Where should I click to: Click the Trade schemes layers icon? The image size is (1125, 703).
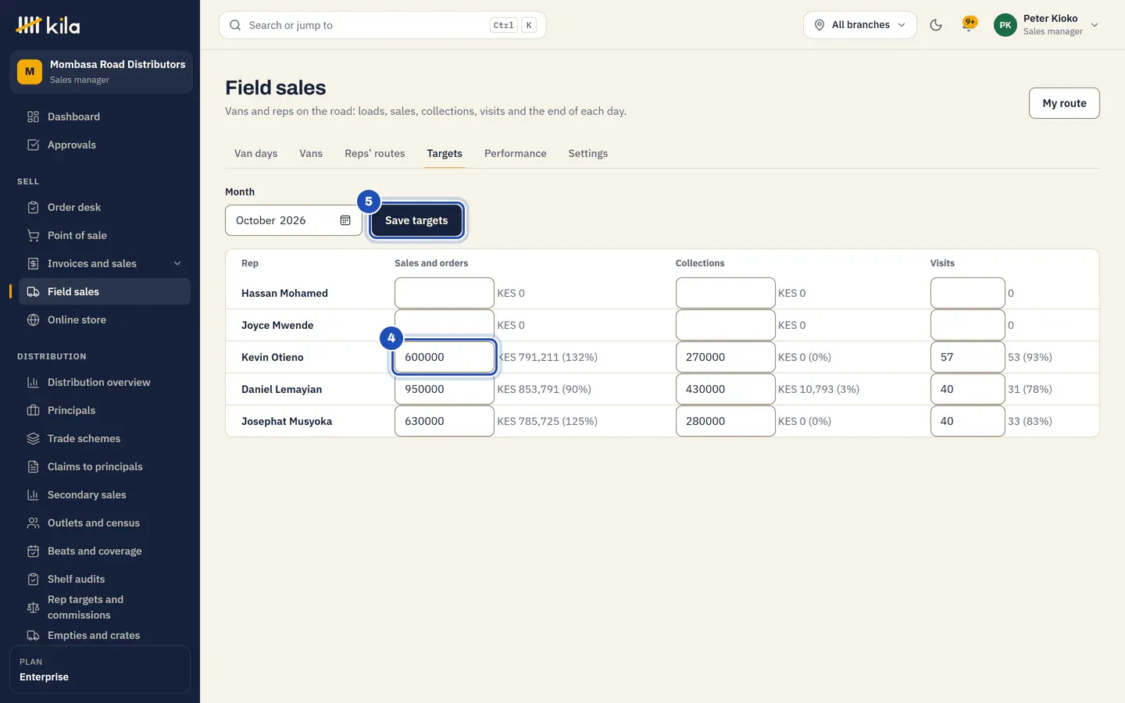(x=33, y=438)
